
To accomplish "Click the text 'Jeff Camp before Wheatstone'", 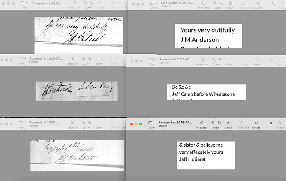I will [203, 94].
